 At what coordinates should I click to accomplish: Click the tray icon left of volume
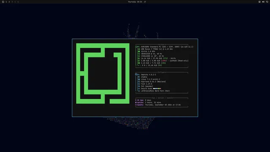(259, 2)
